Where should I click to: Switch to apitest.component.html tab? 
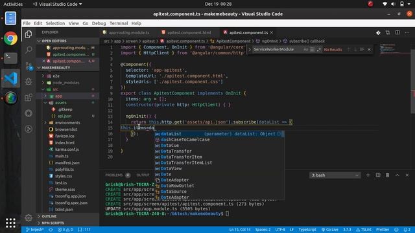click(189, 32)
